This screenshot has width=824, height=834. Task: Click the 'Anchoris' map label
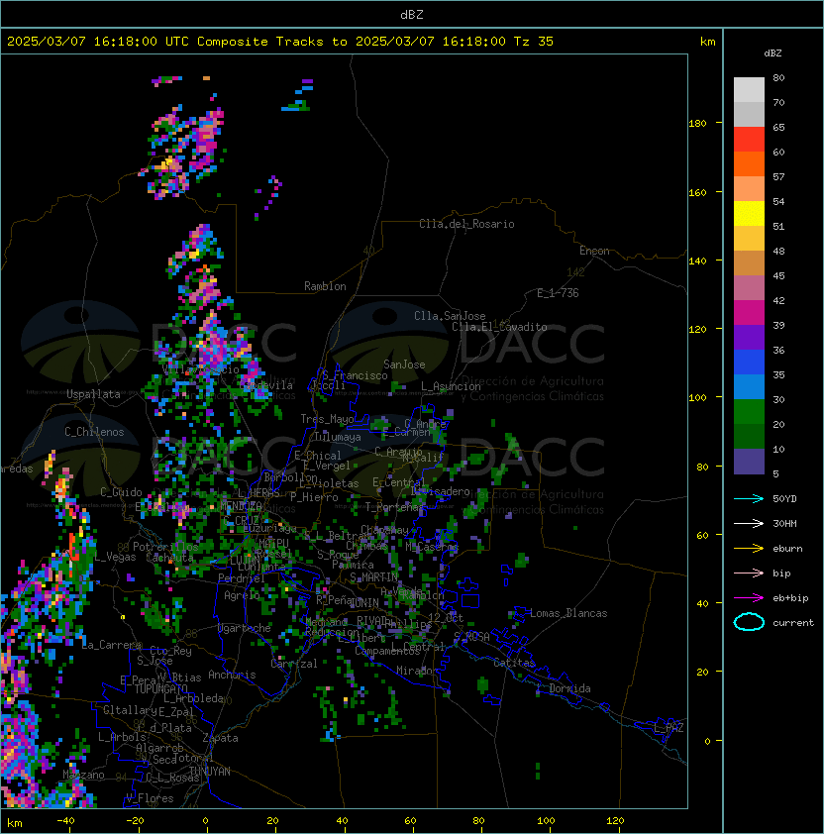point(232,675)
